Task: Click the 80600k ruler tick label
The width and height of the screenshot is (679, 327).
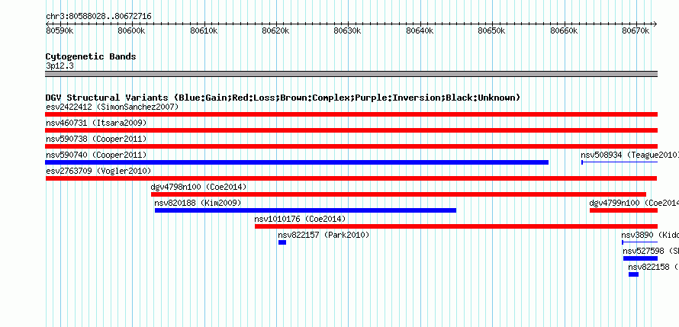Action: (132, 31)
